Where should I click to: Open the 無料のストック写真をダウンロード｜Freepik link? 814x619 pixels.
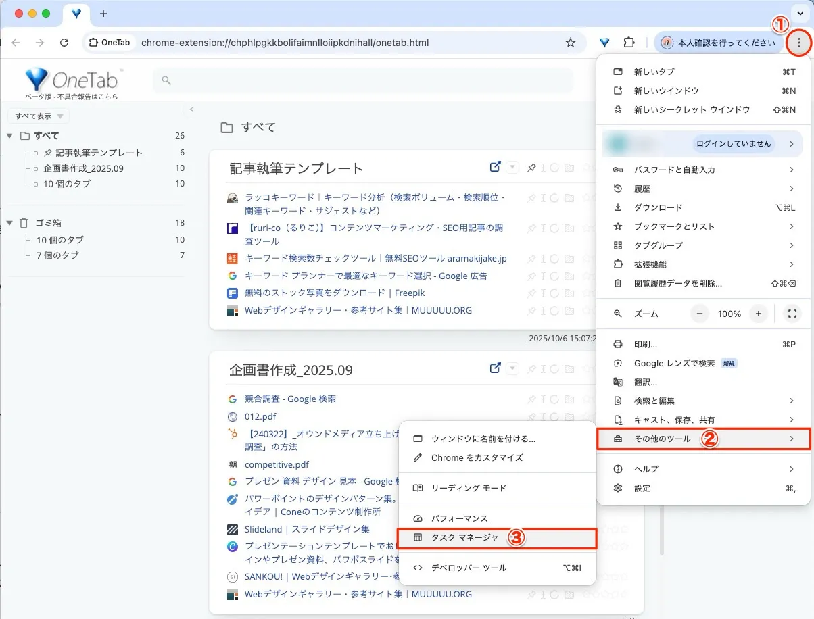coord(335,293)
